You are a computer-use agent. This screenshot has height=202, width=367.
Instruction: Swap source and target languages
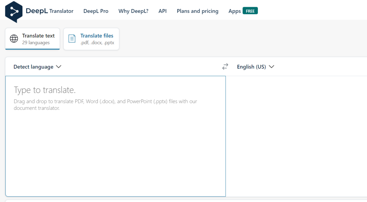(225, 67)
